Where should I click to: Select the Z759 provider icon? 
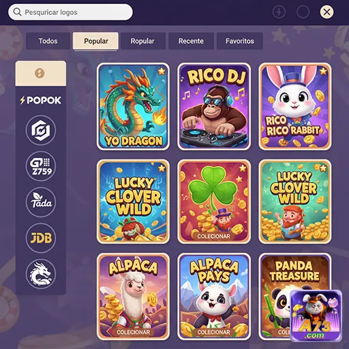click(41, 166)
